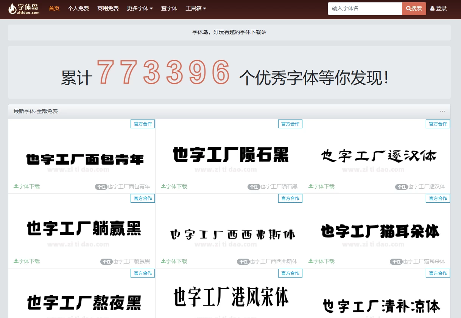461x318 pixels.
Task: Click 个性 tag beside 也字工厂猫耳朵体
Action: click(x=396, y=262)
